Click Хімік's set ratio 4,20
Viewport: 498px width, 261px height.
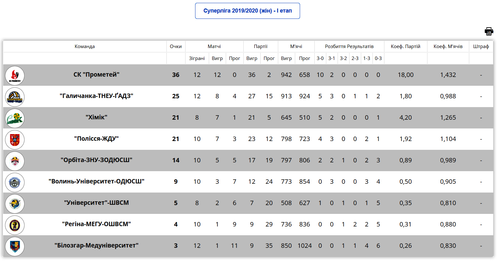click(x=406, y=118)
